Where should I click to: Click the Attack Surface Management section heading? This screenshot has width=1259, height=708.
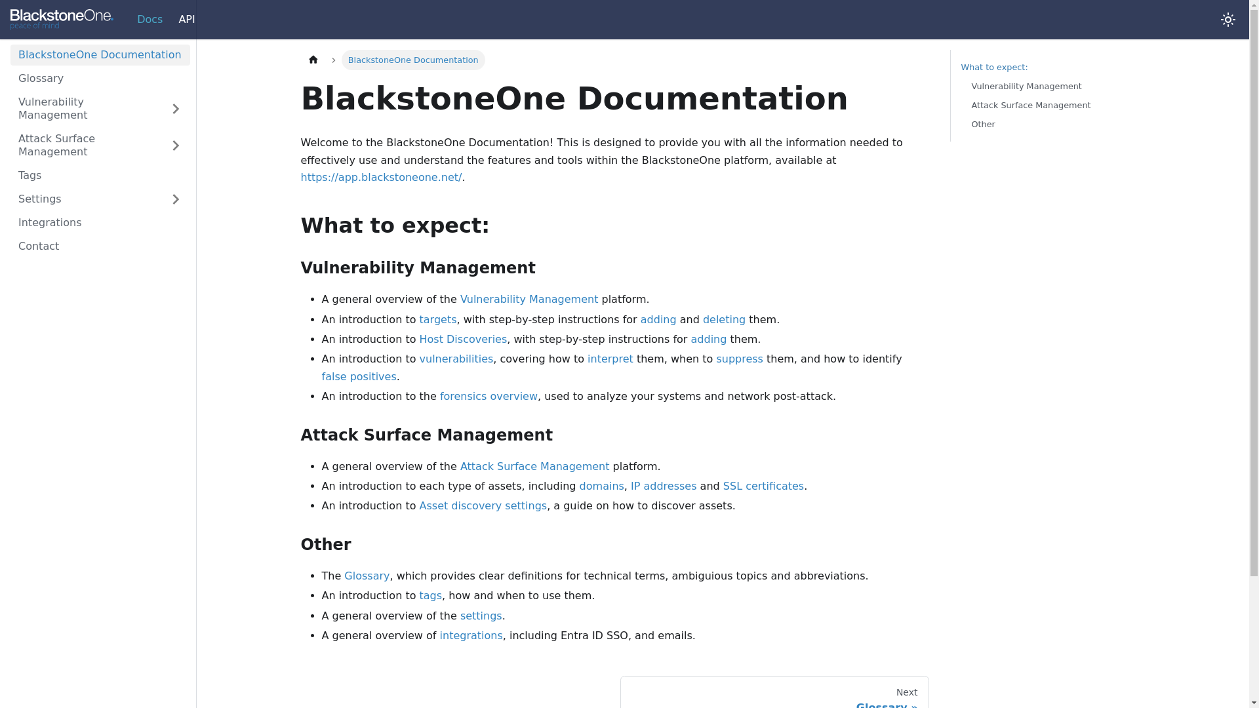tap(427, 435)
